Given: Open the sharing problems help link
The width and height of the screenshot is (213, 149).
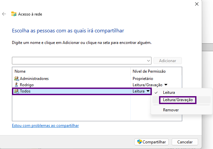Looking at the screenshot, I should (x=45, y=126).
